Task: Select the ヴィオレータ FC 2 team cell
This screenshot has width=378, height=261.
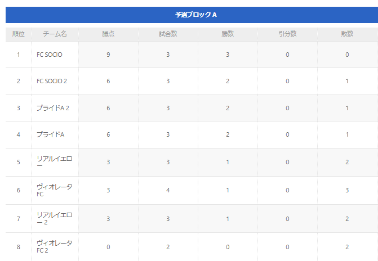Action: 55,247
